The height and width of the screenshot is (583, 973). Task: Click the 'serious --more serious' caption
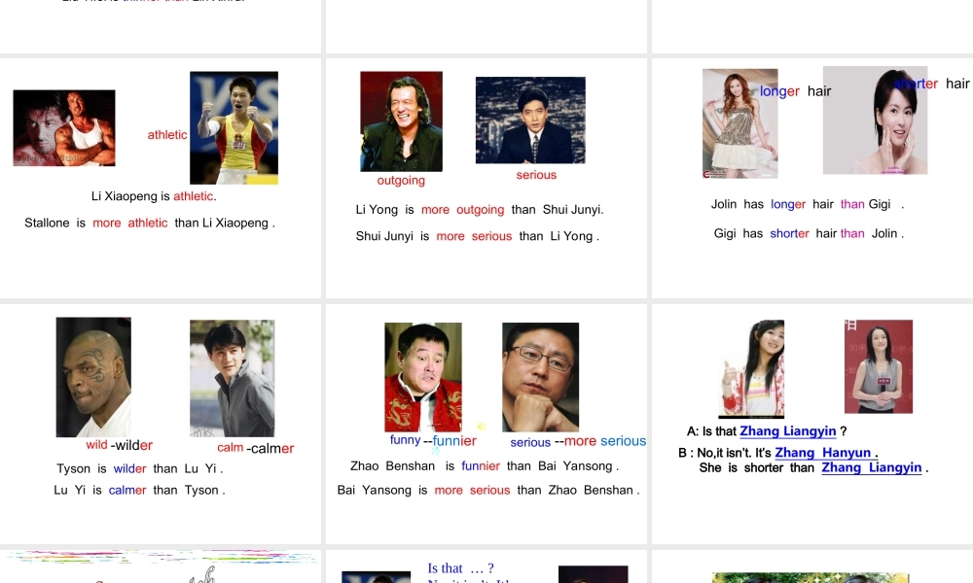[578, 442]
